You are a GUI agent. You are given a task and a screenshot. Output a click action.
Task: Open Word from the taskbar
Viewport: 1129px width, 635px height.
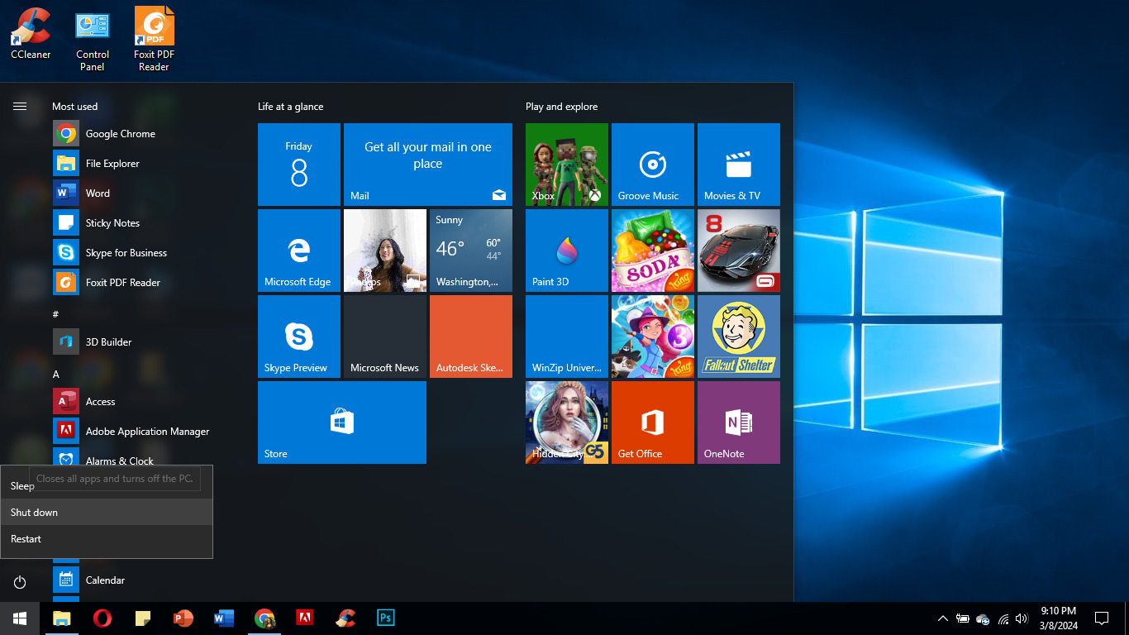(x=224, y=618)
